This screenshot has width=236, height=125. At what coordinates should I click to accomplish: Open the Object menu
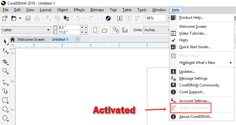pos(62,10)
